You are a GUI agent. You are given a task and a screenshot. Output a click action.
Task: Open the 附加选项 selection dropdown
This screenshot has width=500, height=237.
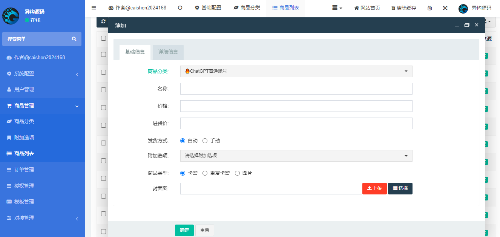coord(296,156)
